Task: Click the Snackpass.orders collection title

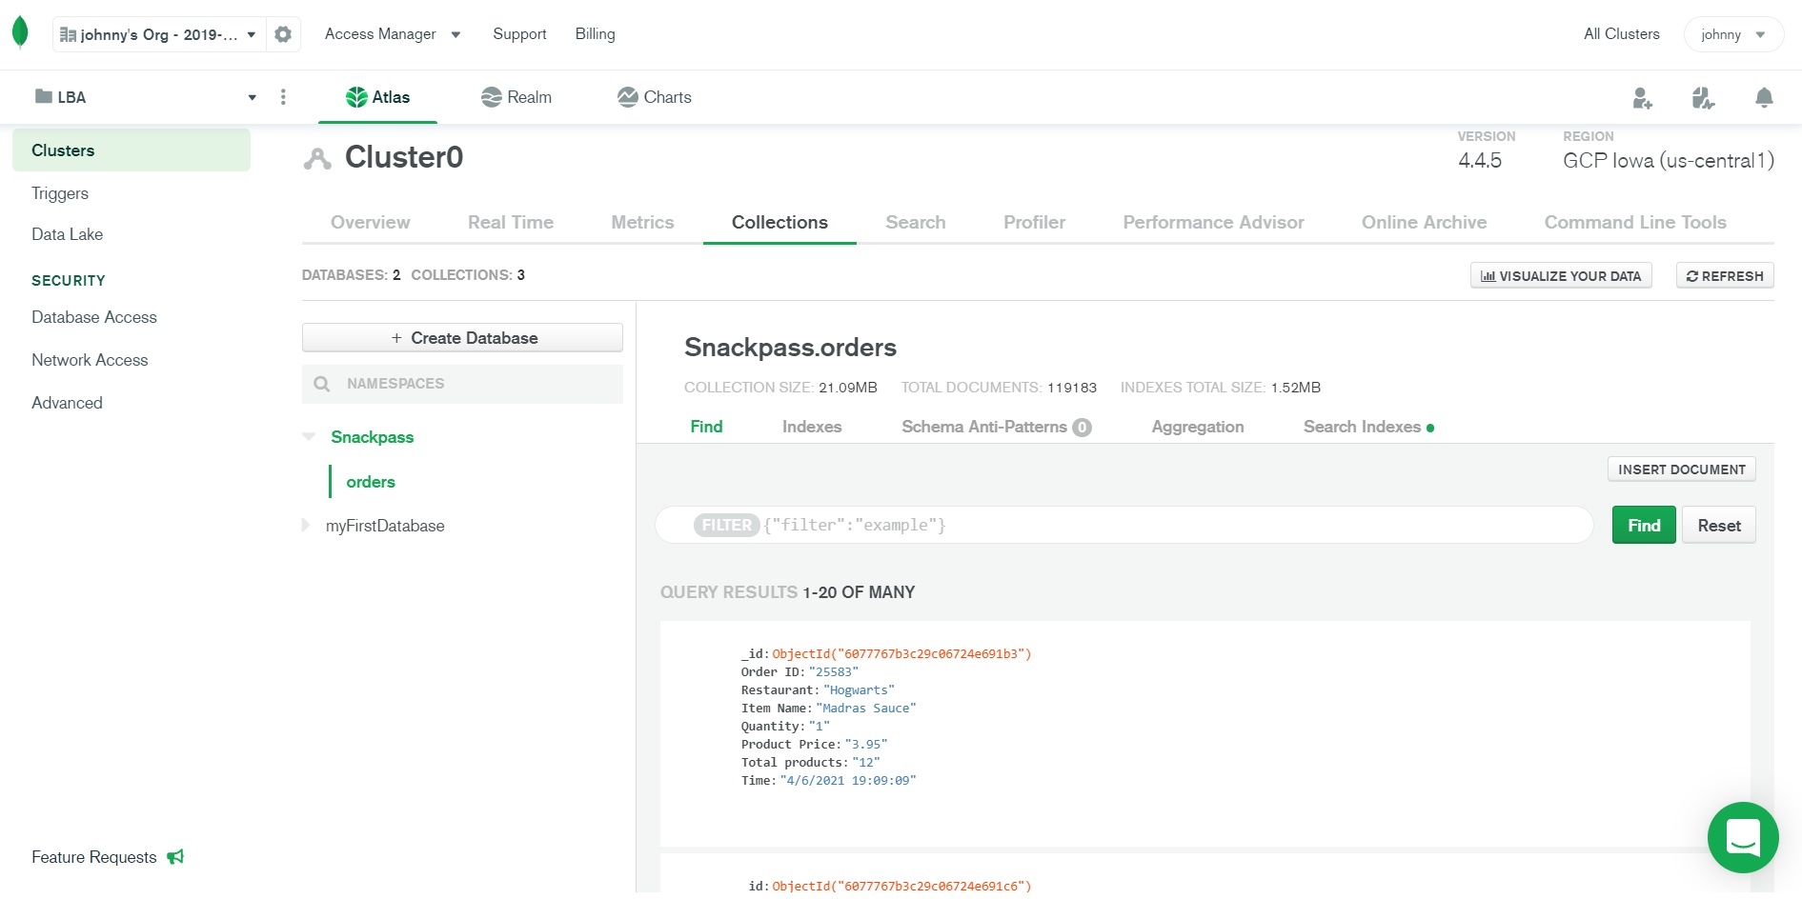Action: pyautogui.click(x=790, y=348)
